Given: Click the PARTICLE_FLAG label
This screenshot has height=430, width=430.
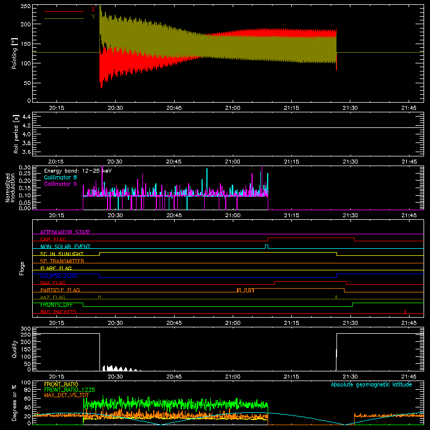Looking at the screenshot, I should [60, 290].
